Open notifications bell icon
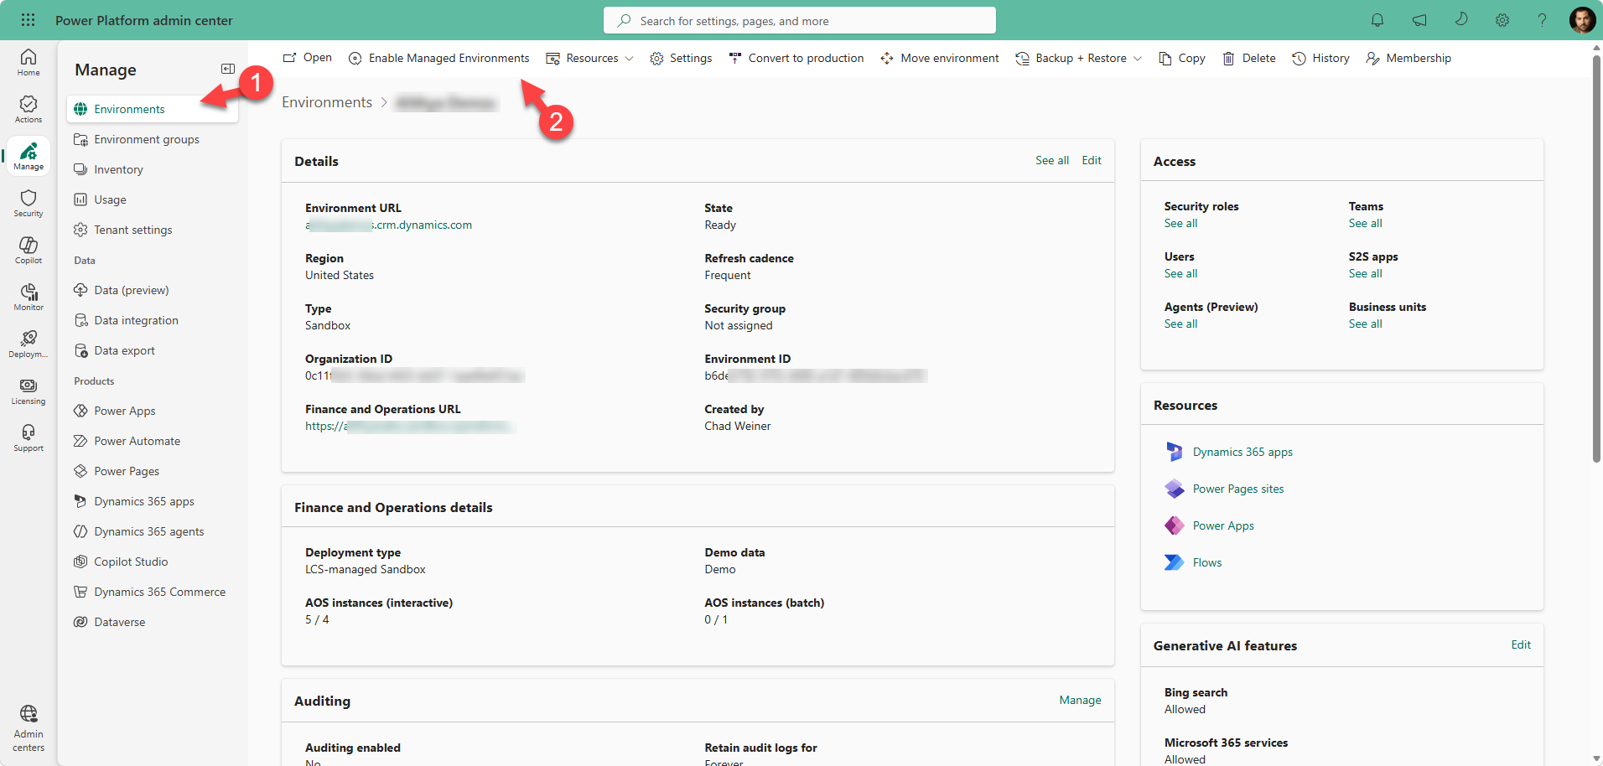 [1377, 20]
